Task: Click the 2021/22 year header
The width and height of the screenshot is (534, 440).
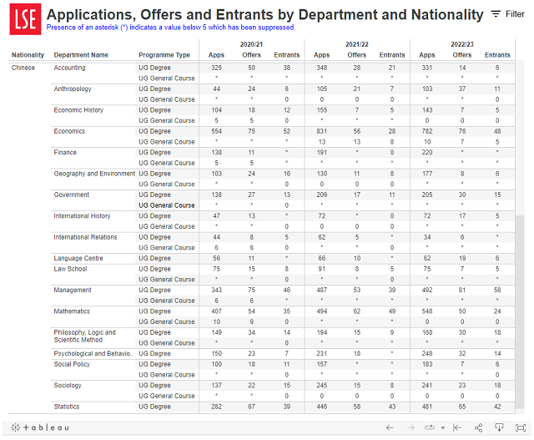Action: point(357,44)
